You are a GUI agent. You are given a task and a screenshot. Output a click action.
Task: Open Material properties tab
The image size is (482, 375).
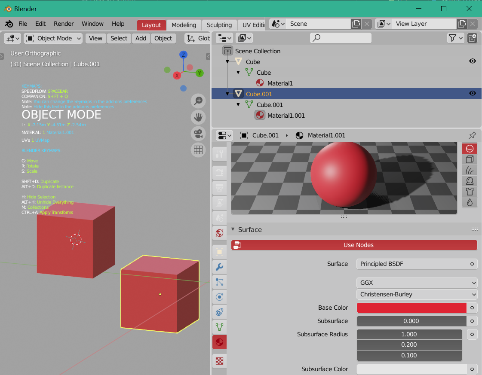click(x=219, y=342)
